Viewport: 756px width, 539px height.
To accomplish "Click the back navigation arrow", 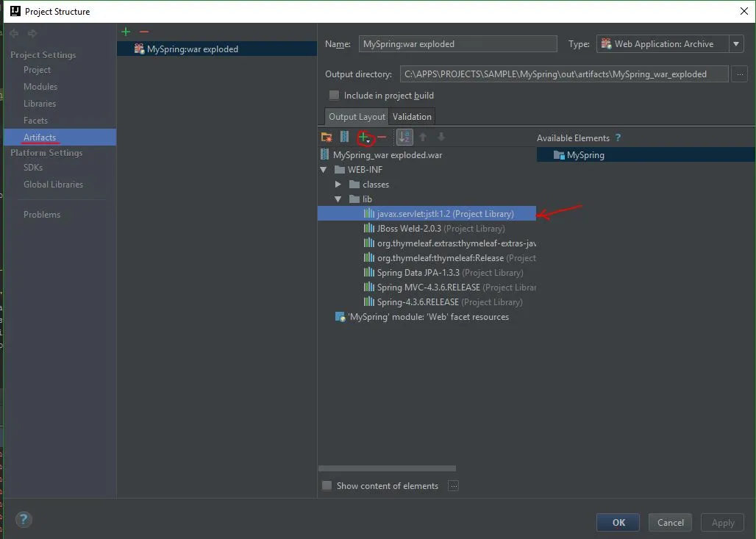I will point(14,33).
